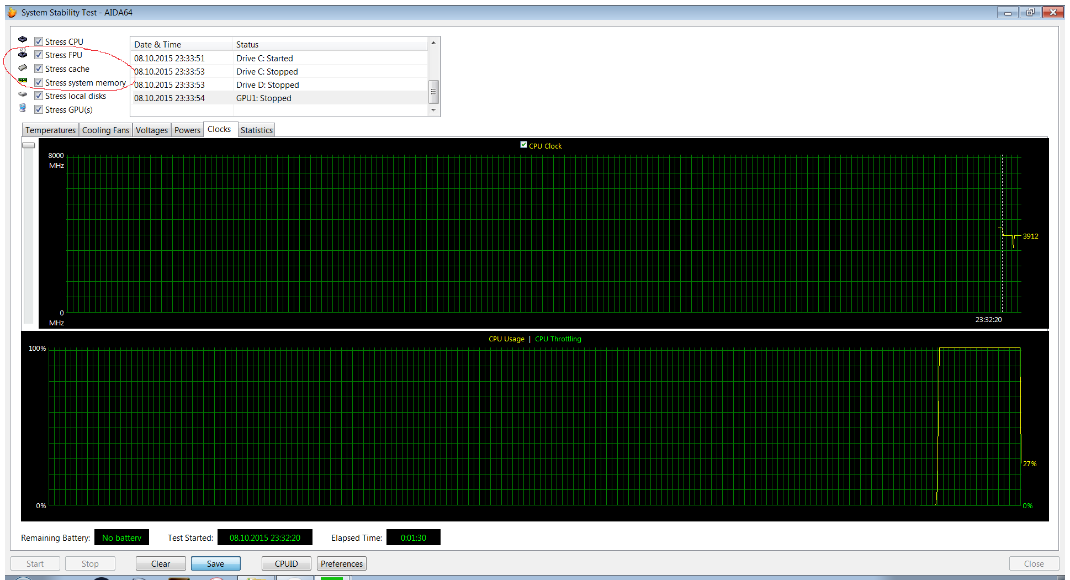Click the Close button at bottom right
The image size is (1070, 580).
(1034, 563)
